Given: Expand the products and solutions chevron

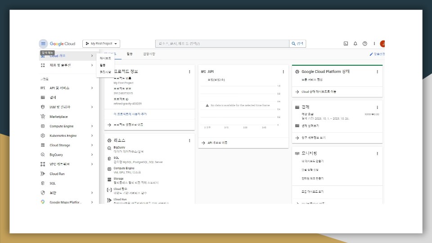Looking at the screenshot, I should (x=92, y=65).
